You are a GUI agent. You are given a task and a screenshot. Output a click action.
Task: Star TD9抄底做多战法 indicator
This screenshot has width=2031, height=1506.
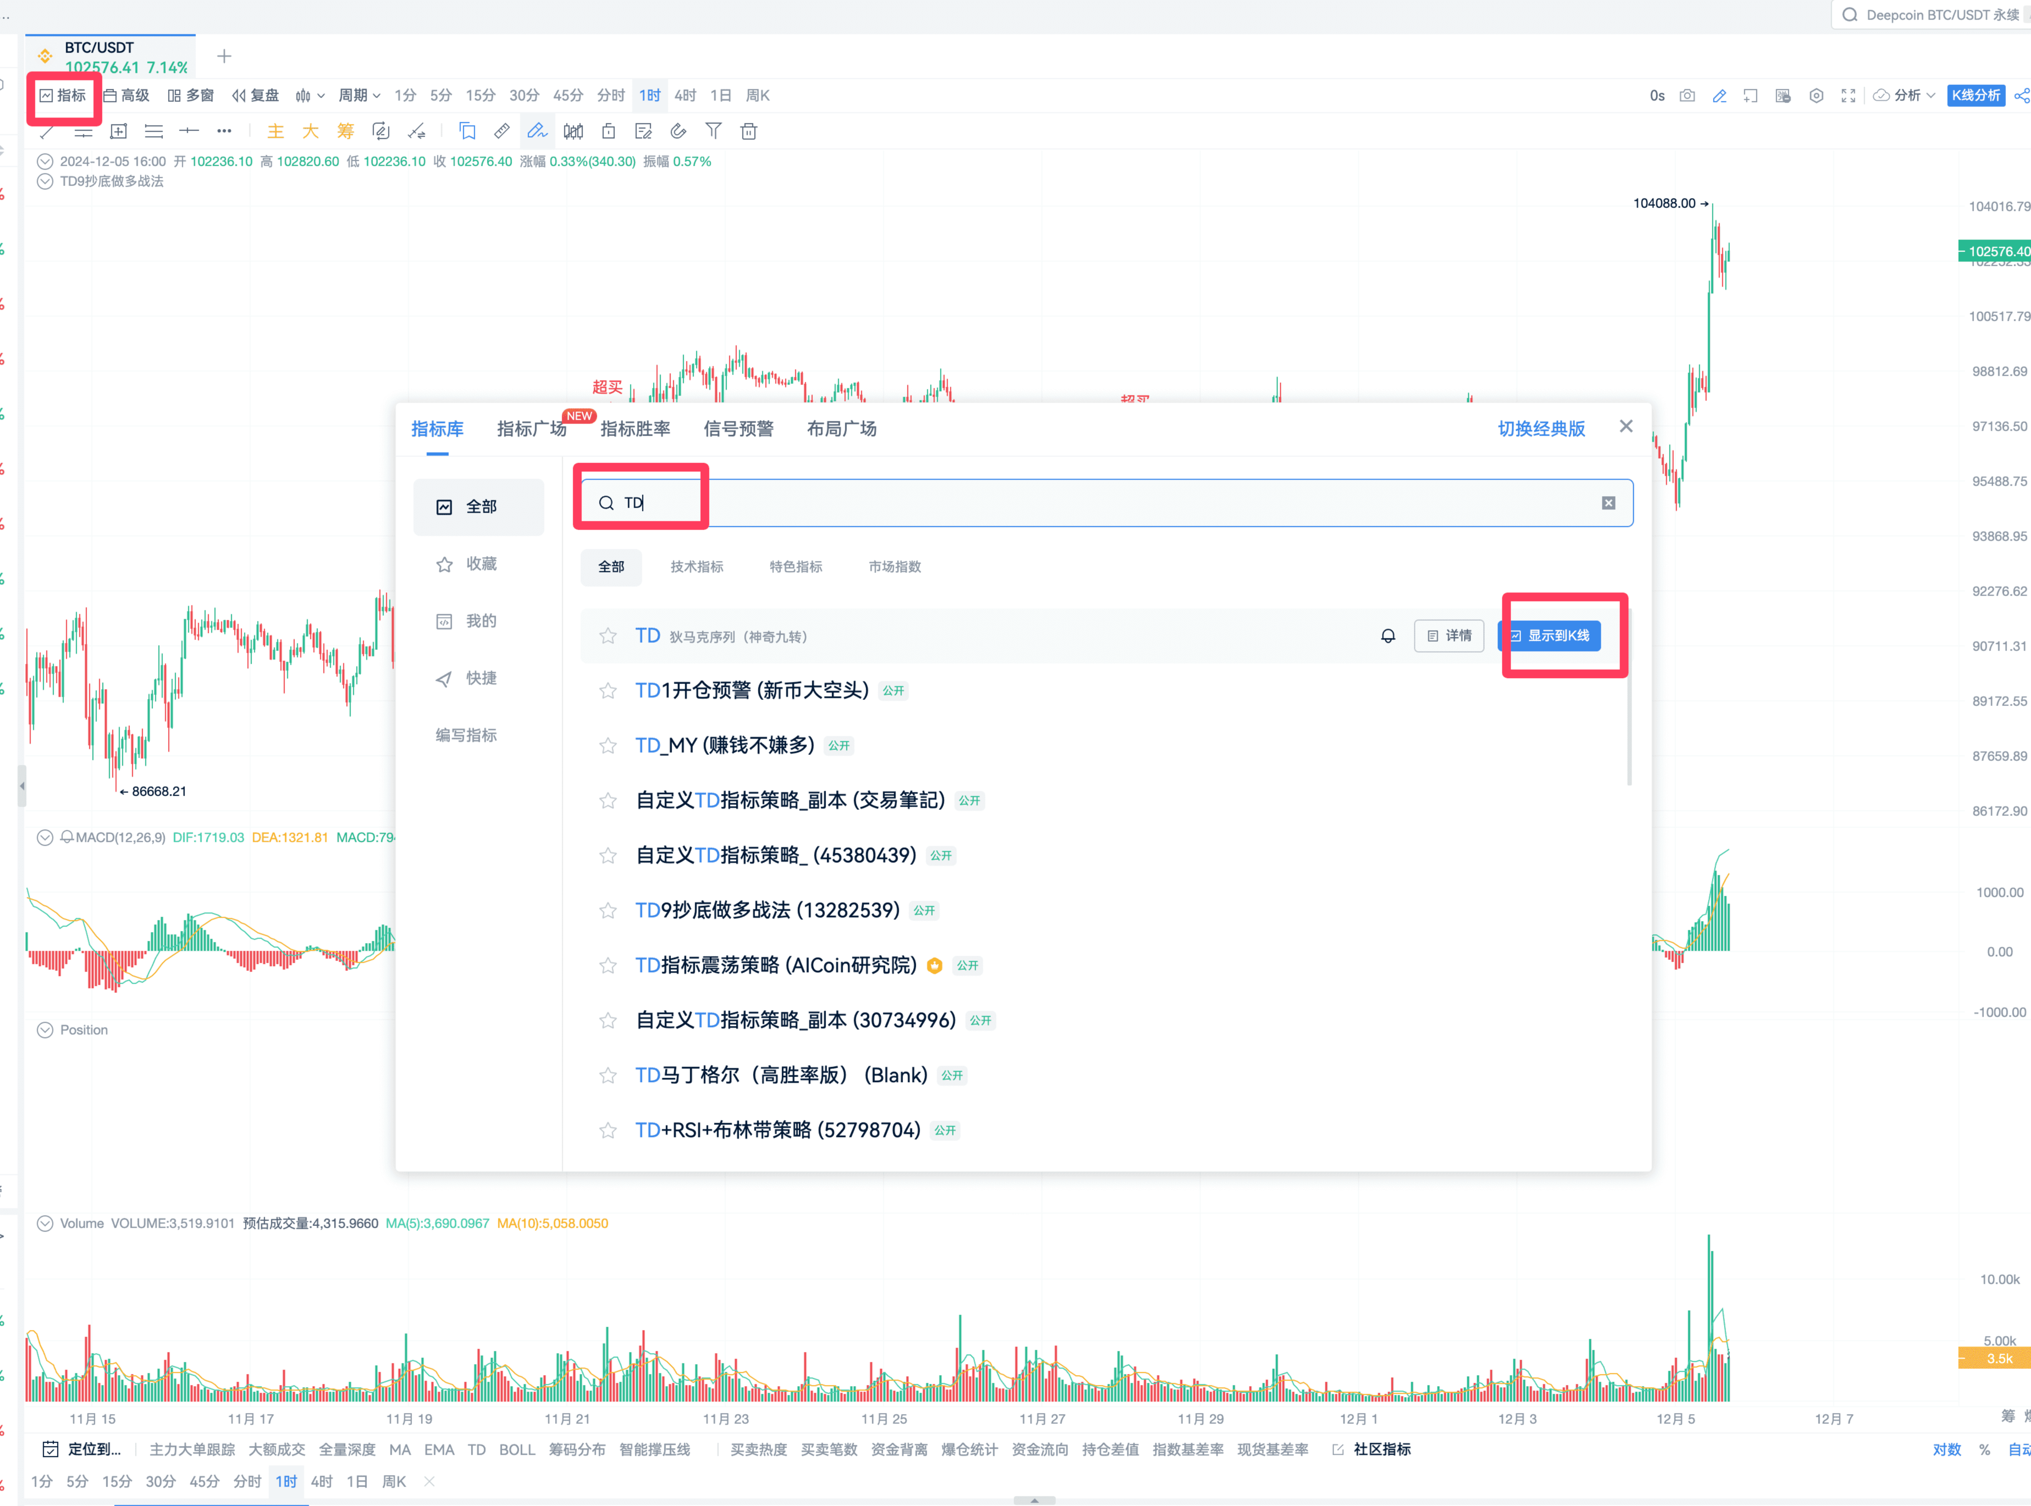(607, 911)
